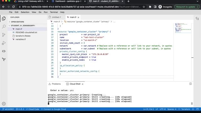Click the errors and warnings status indicator

point(20,109)
